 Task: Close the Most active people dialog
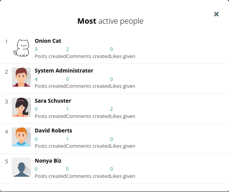(x=216, y=14)
